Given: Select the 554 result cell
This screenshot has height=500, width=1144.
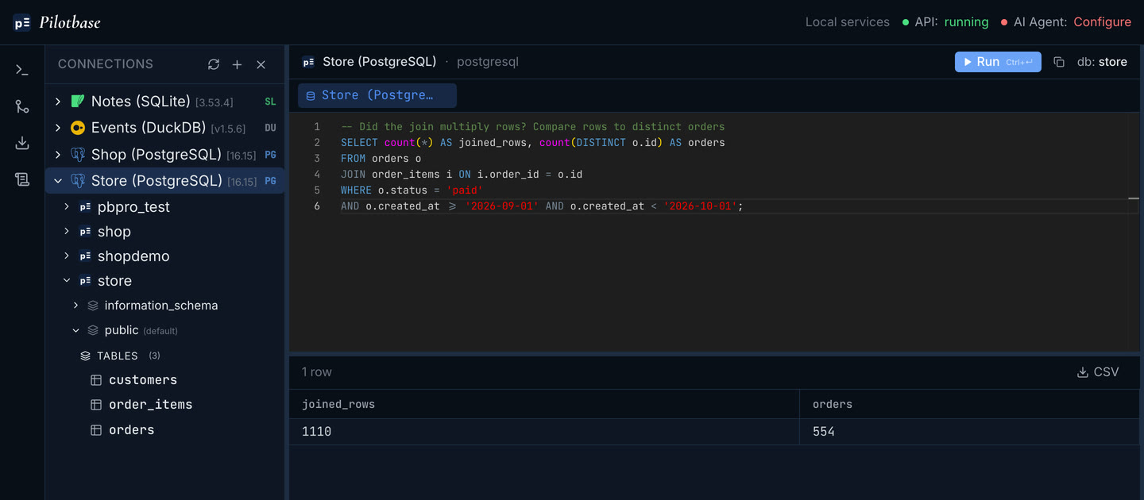Looking at the screenshot, I should (x=969, y=432).
